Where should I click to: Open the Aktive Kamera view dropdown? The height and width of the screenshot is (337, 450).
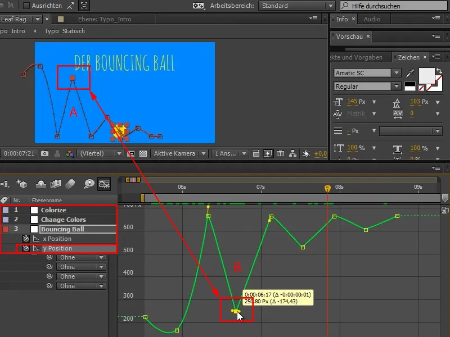179,153
